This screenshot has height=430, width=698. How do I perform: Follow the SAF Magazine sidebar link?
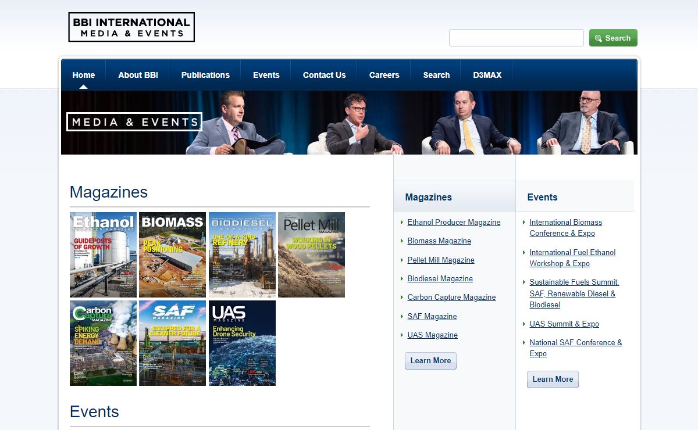pos(432,316)
